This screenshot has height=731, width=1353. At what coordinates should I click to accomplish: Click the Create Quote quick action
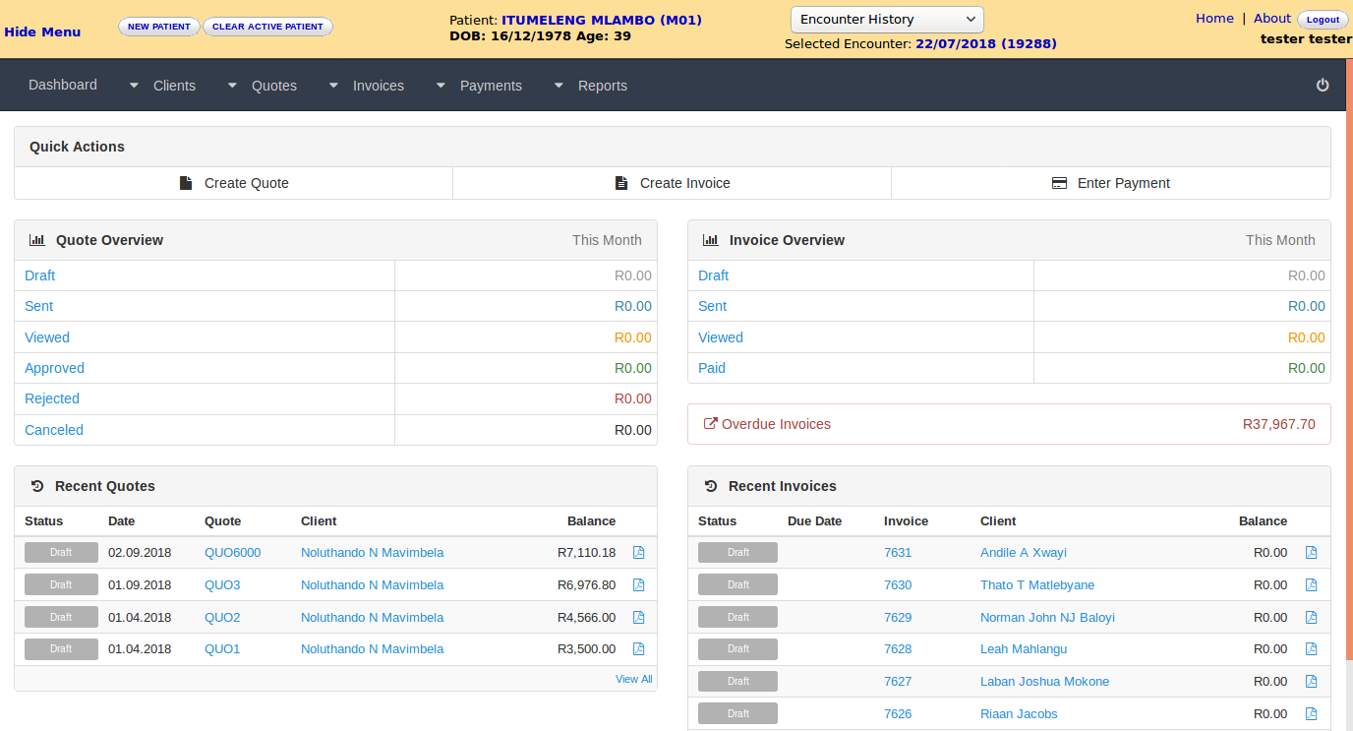[234, 183]
